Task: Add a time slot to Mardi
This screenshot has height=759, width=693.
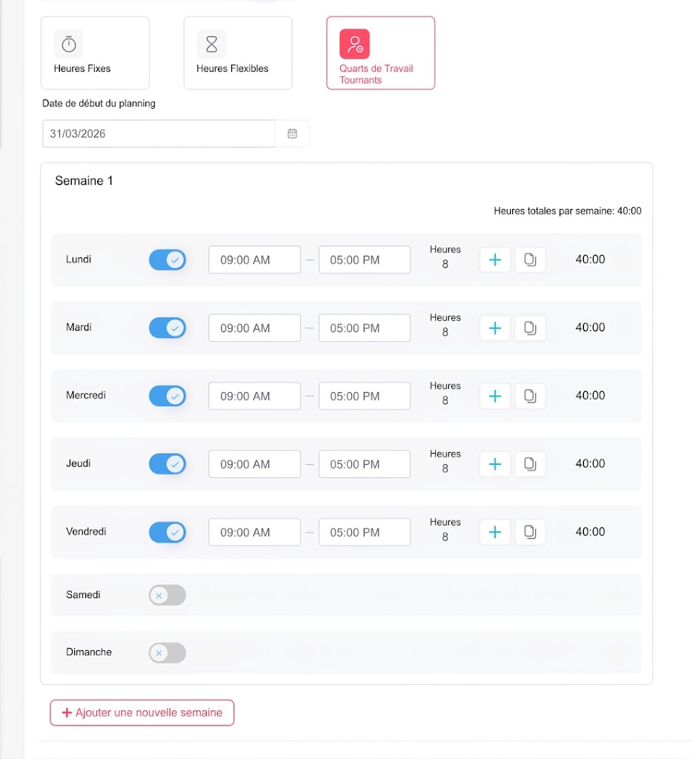Action: coord(494,328)
